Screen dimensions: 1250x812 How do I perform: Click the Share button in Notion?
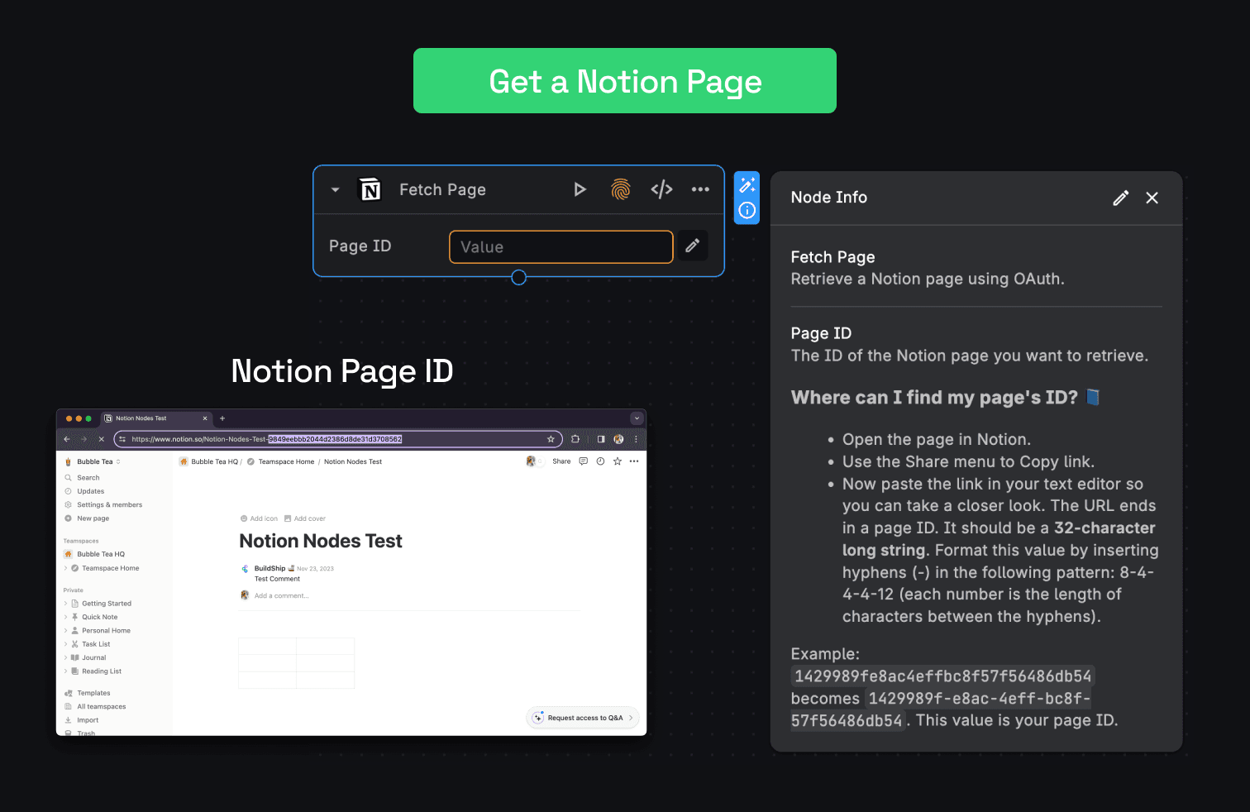(561, 461)
